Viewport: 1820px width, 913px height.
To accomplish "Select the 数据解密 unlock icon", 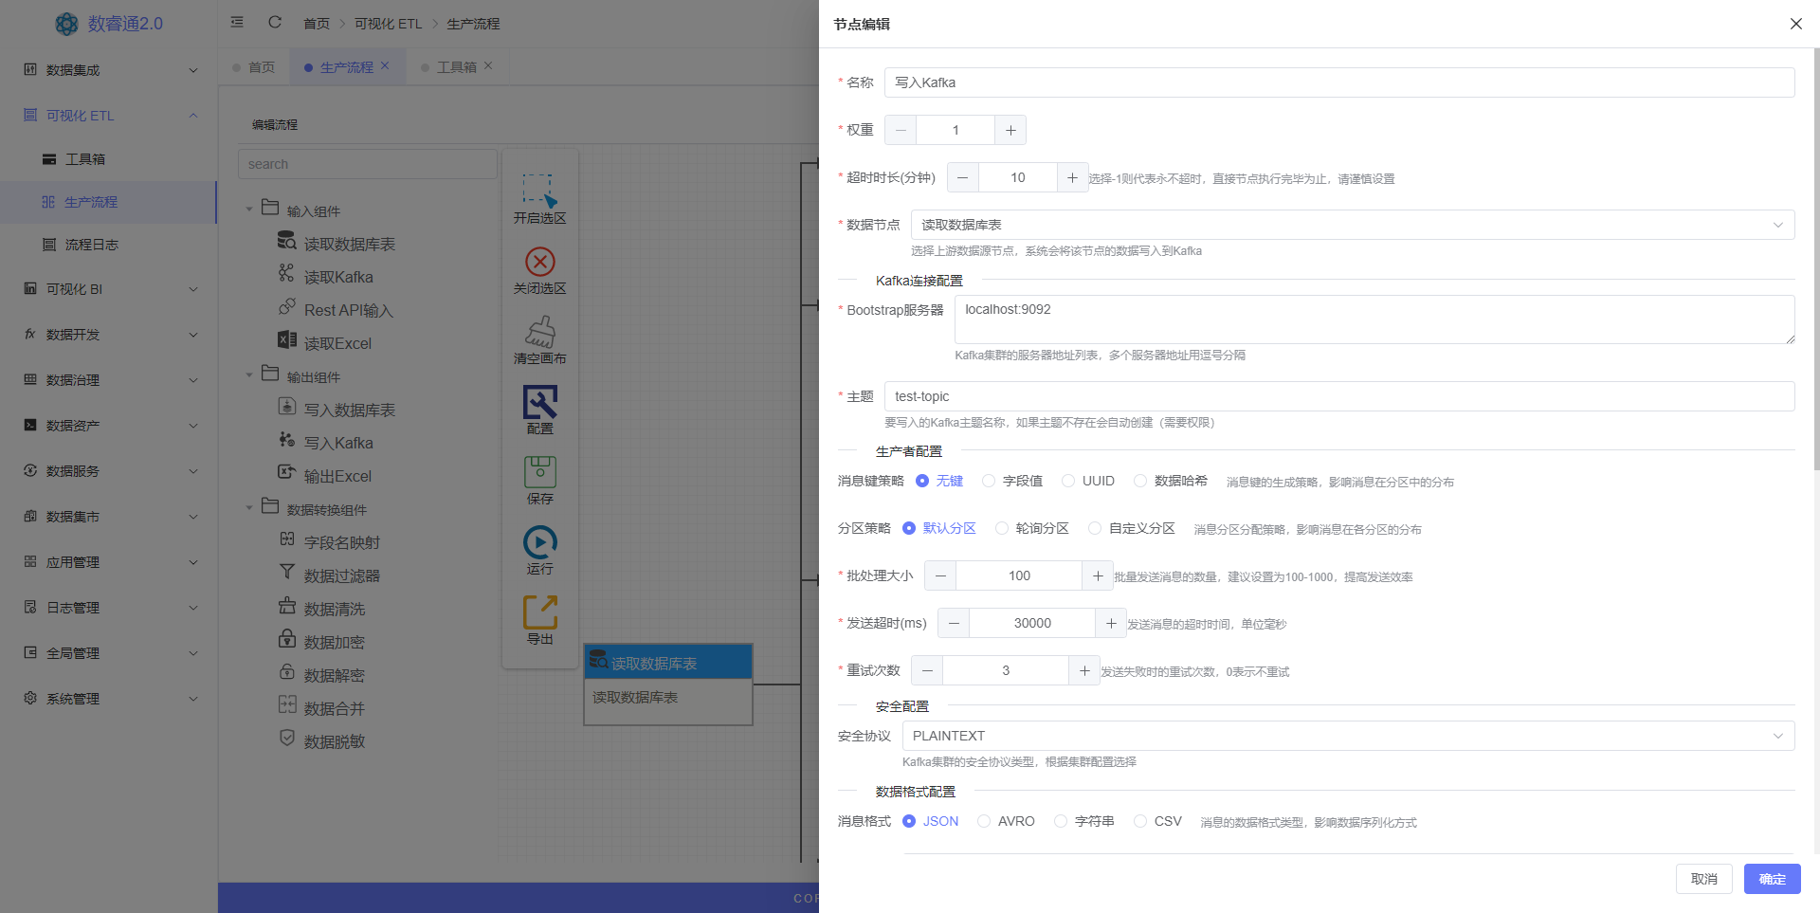I will 287,672.
